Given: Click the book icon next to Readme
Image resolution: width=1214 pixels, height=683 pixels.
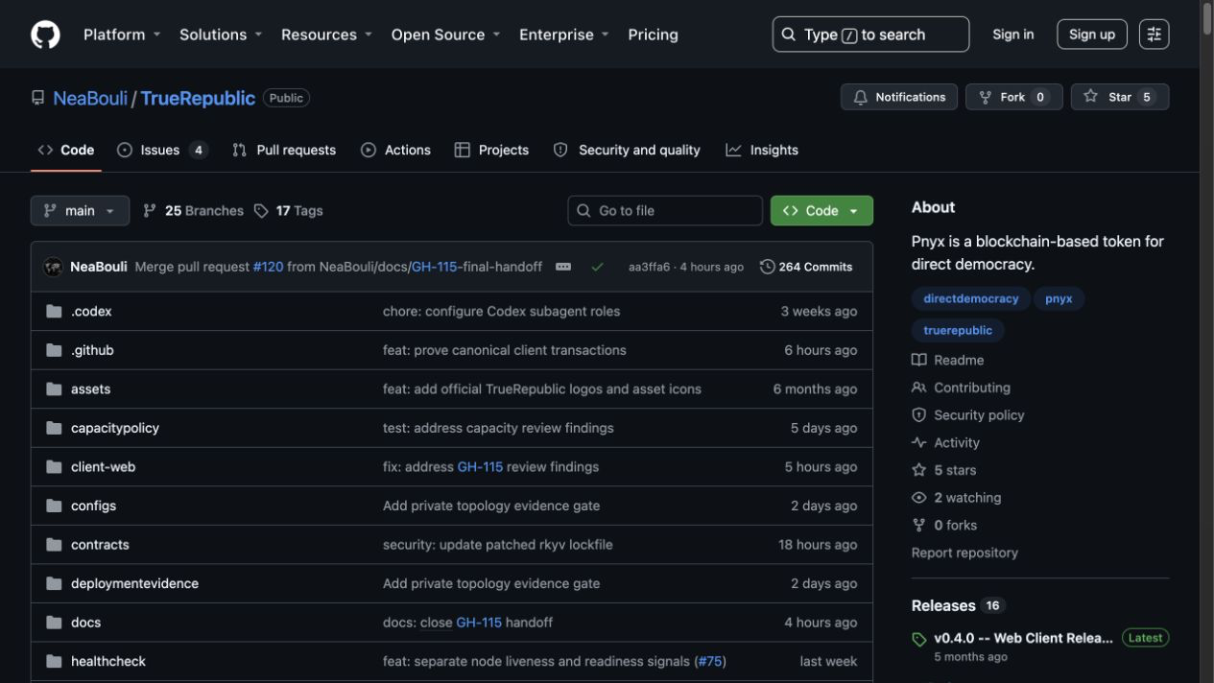Looking at the screenshot, I should pos(918,360).
